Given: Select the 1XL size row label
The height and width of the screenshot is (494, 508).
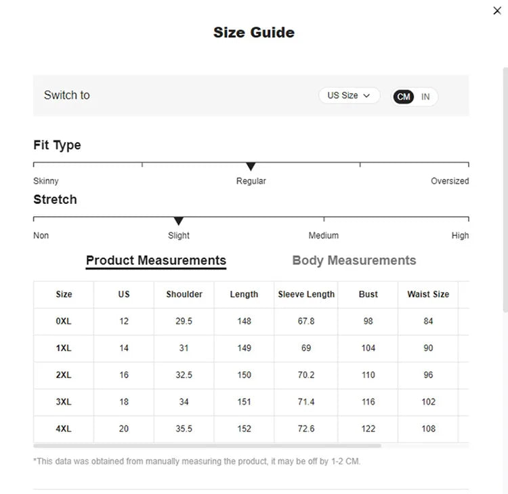Looking at the screenshot, I should pyautogui.click(x=64, y=348).
